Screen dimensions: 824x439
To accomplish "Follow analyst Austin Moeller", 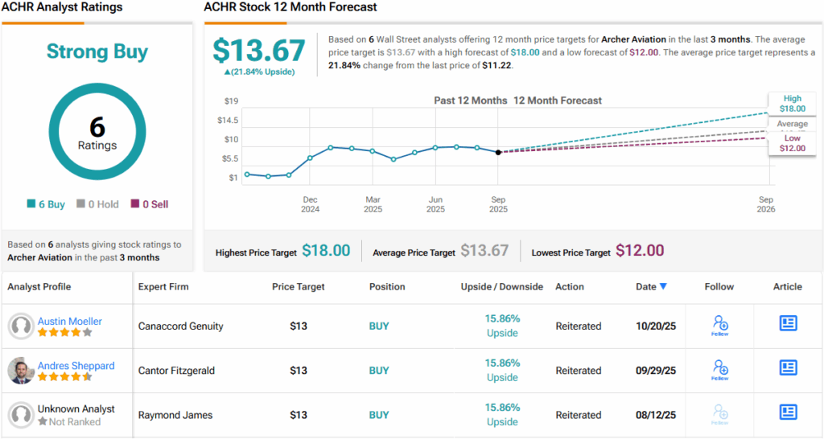I will 720,325.
